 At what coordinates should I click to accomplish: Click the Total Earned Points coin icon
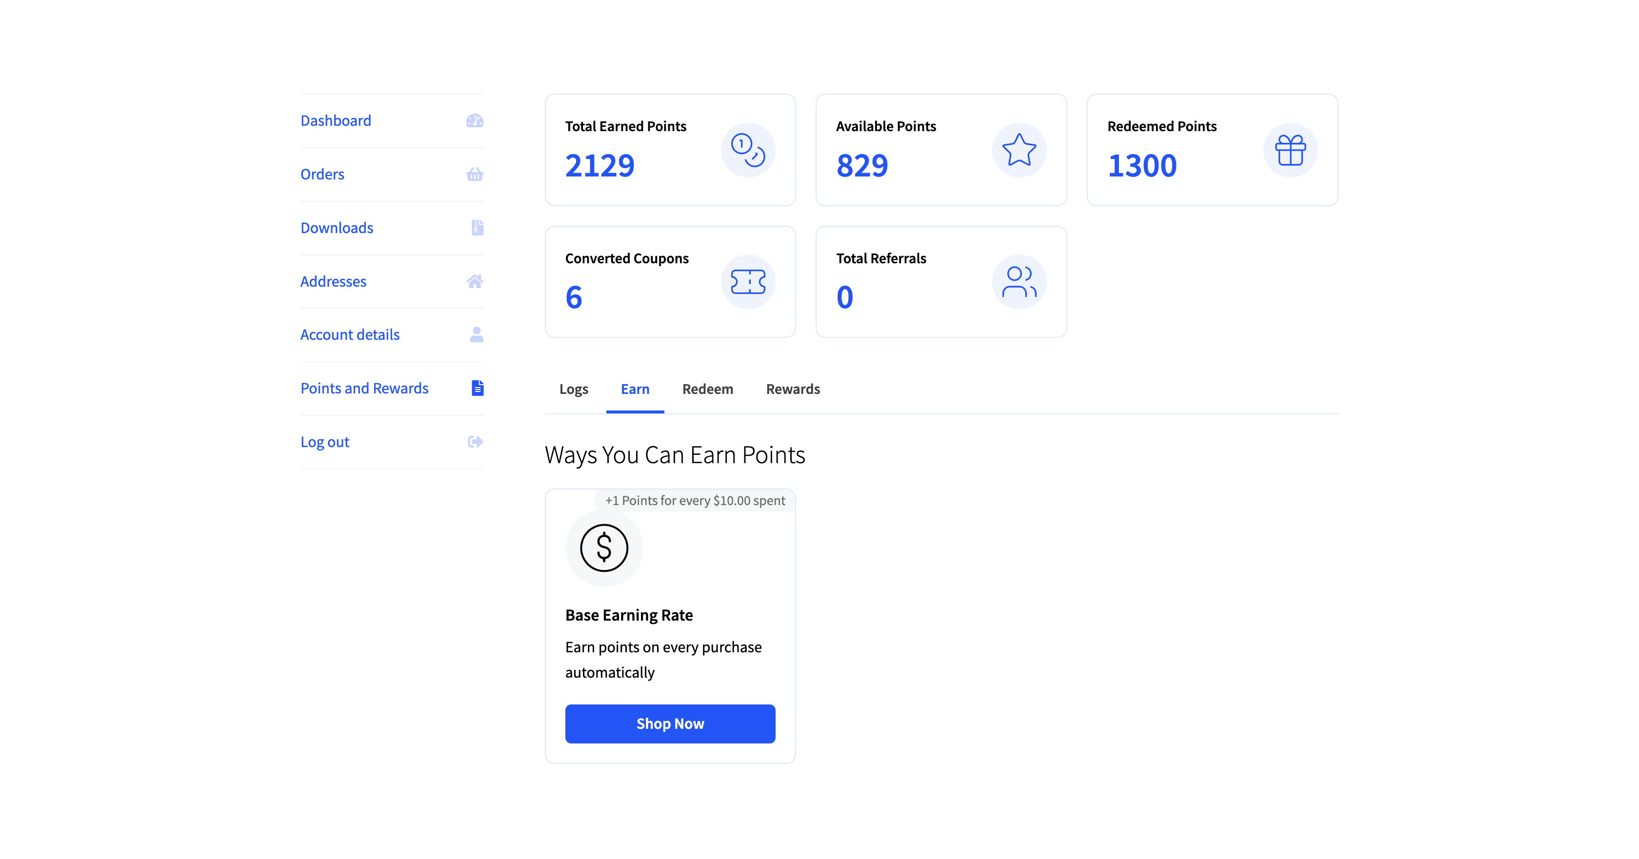pyautogui.click(x=748, y=150)
